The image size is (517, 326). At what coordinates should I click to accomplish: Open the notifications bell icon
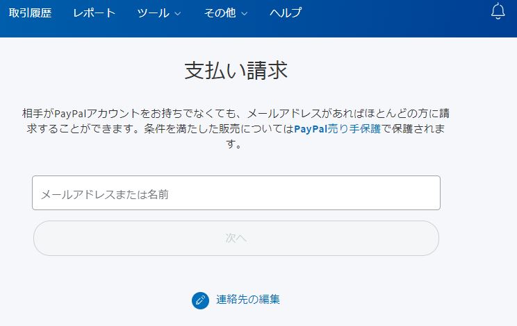click(x=498, y=11)
